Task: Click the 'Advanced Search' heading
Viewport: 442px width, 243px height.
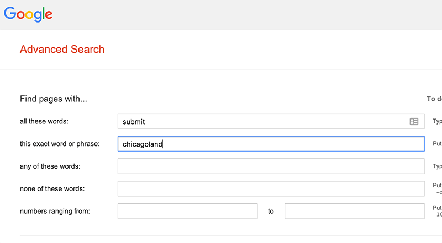Action: coord(62,49)
